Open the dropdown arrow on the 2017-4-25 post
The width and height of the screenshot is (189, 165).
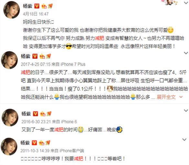coord(186,53)
